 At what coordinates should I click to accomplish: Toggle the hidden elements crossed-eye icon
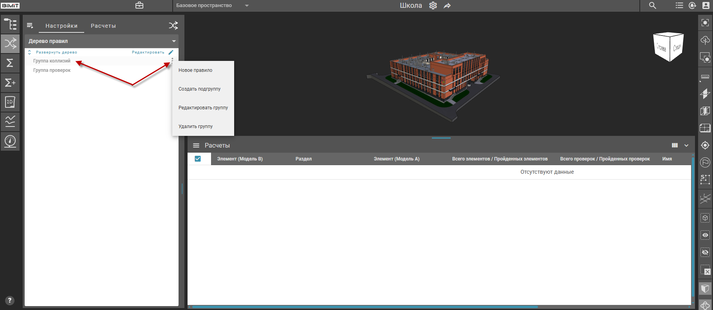705,253
